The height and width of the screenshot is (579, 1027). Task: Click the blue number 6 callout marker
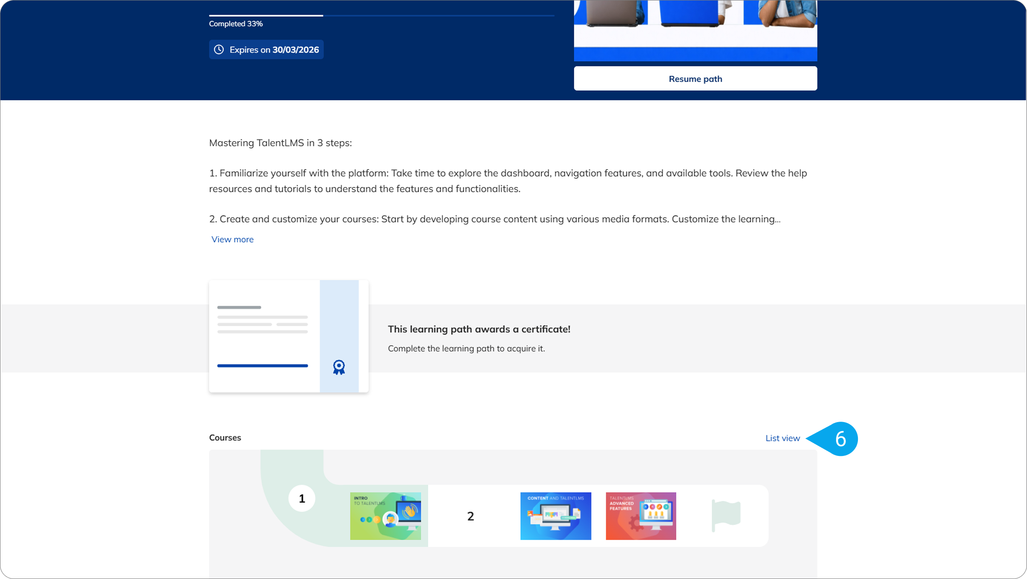[x=840, y=439]
